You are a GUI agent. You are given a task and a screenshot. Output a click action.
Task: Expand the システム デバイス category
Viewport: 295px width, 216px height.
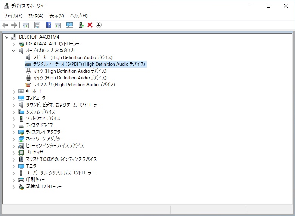coord(14,112)
